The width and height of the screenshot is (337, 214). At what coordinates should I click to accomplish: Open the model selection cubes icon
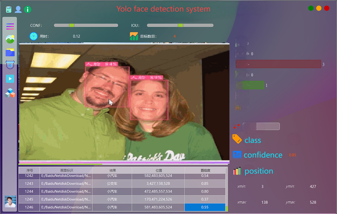click(x=10, y=93)
